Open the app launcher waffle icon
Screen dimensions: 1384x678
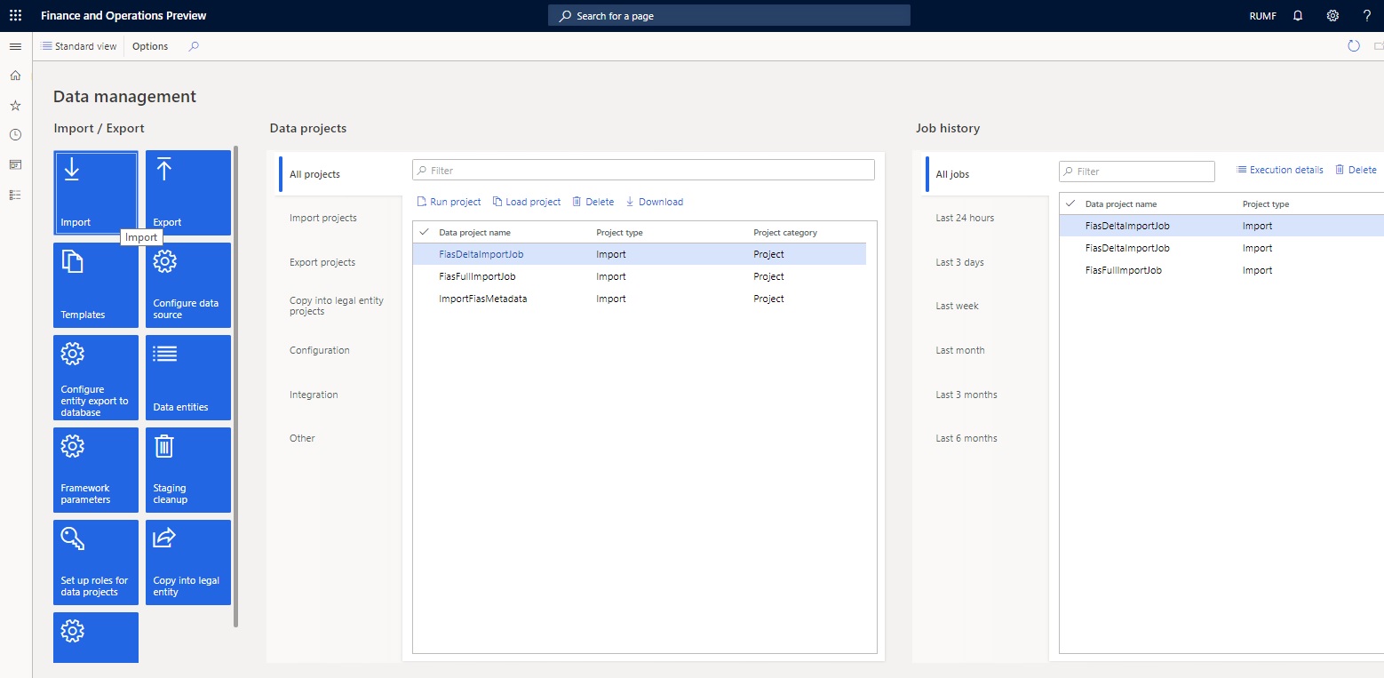pyautogui.click(x=15, y=16)
